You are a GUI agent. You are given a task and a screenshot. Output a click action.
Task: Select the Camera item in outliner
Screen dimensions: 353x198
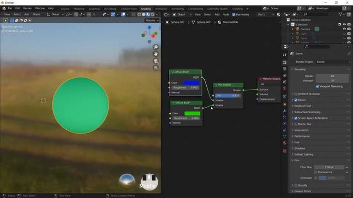pos(305,29)
